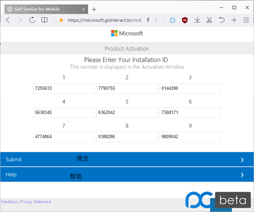Close the Self Service for Mobile tab
The image size is (254, 212).
84,9
